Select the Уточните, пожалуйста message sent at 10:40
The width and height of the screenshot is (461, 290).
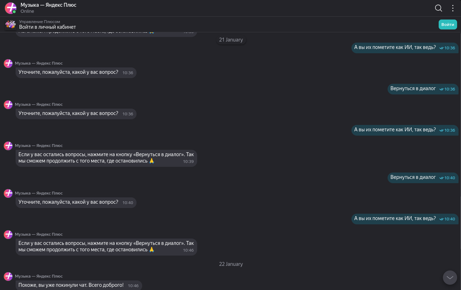[x=76, y=202]
